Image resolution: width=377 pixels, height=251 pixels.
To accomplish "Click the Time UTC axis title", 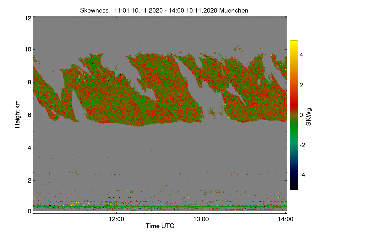I will (x=160, y=226).
